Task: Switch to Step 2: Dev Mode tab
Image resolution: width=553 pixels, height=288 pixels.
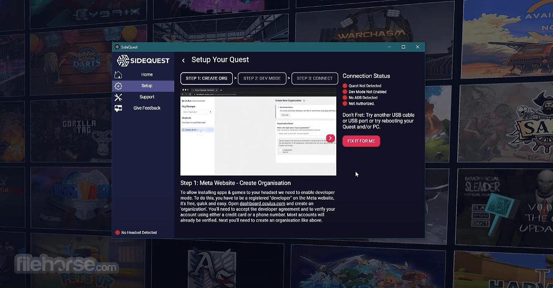Action: click(262, 78)
